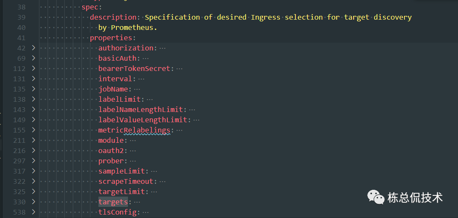Click the collapsed ellipsis after scrapeTimeout
458x218 pixels.
(162, 181)
